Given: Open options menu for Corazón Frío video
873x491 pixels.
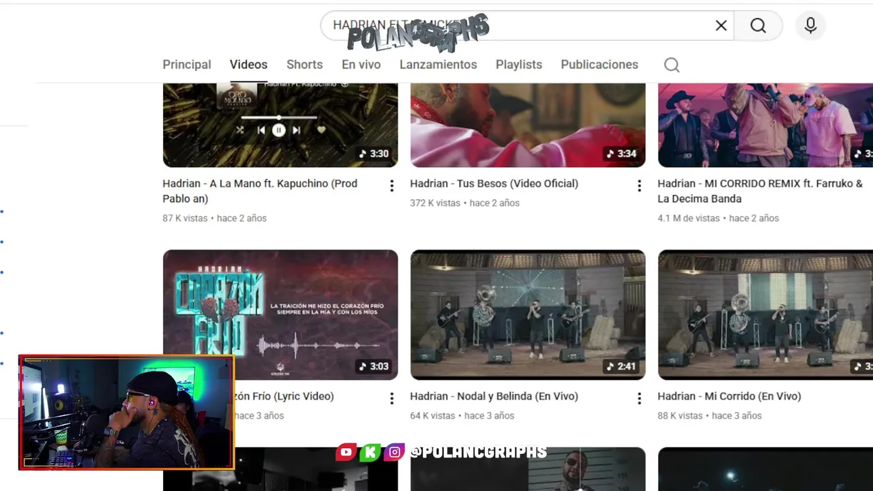Looking at the screenshot, I should 391,398.
